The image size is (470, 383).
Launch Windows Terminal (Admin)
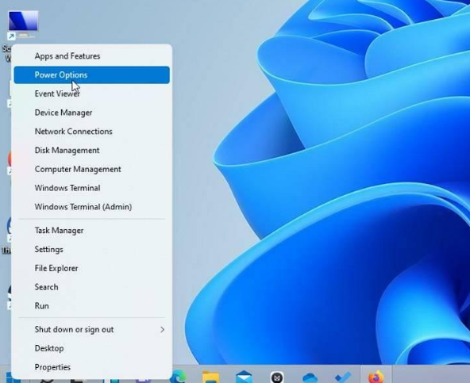[92, 207]
